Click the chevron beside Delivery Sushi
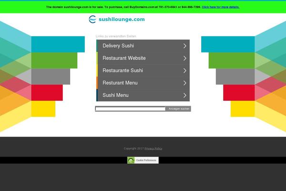Viewport: 286px width, 191px height. click(x=185, y=46)
